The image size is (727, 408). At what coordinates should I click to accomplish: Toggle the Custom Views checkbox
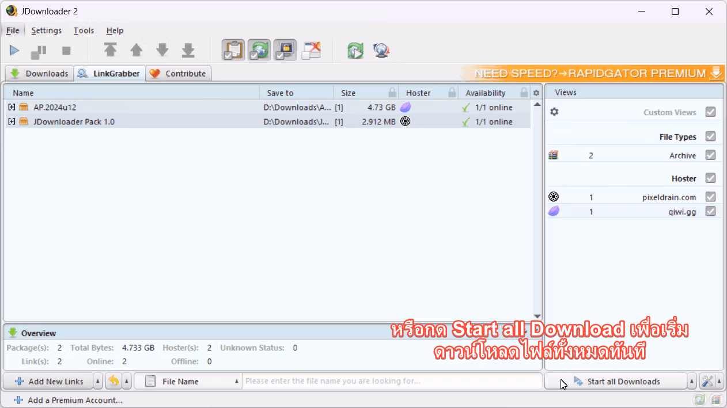click(x=710, y=112)
